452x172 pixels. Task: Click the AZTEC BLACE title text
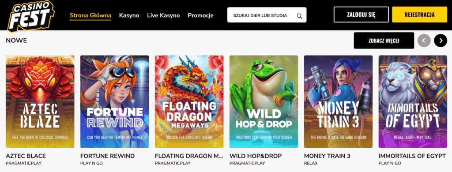coord(26,156)
